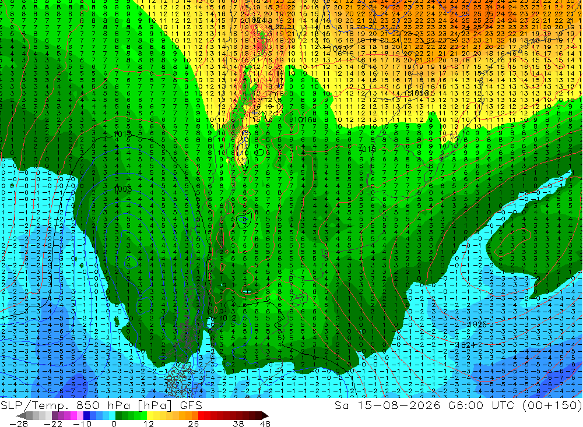The height and width of the screenshot is (427, 583).
Task: Click the yellow segment of the temperature legend
Action: click(150, 415)
